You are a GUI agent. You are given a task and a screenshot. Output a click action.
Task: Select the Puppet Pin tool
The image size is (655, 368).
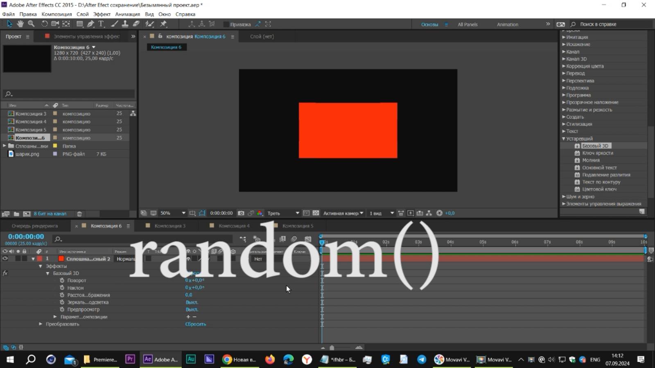[x=163, y=24]
